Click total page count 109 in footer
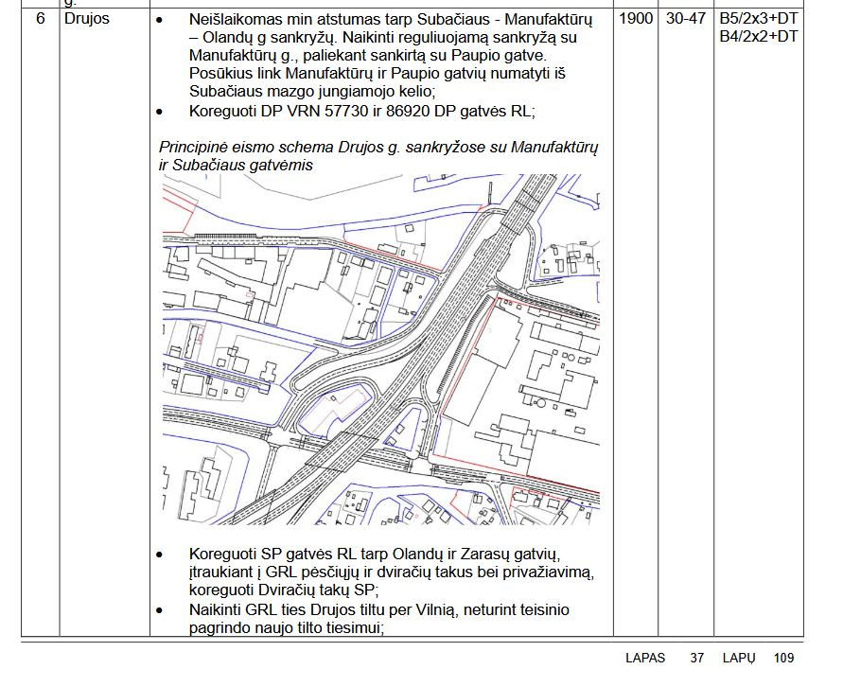 783,659
